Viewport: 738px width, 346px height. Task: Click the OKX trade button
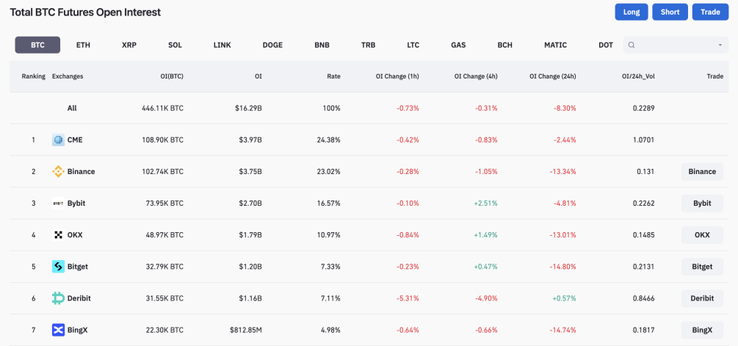point(702,235)
